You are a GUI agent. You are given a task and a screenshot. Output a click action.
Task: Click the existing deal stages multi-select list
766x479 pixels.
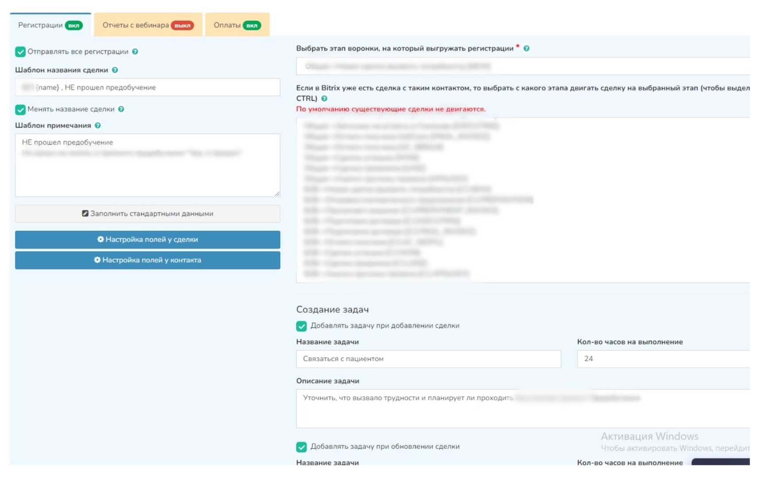click(522, 199)
